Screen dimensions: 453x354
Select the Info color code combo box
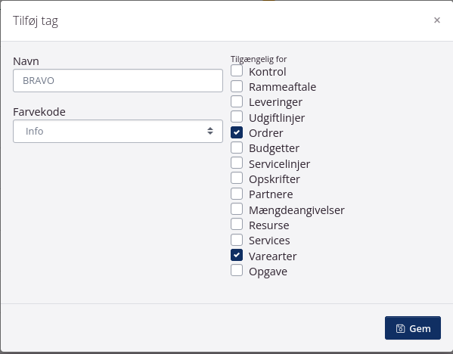click(118, 131)
